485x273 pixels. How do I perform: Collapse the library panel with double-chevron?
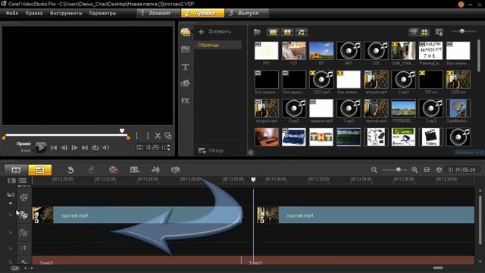[251, 152]
